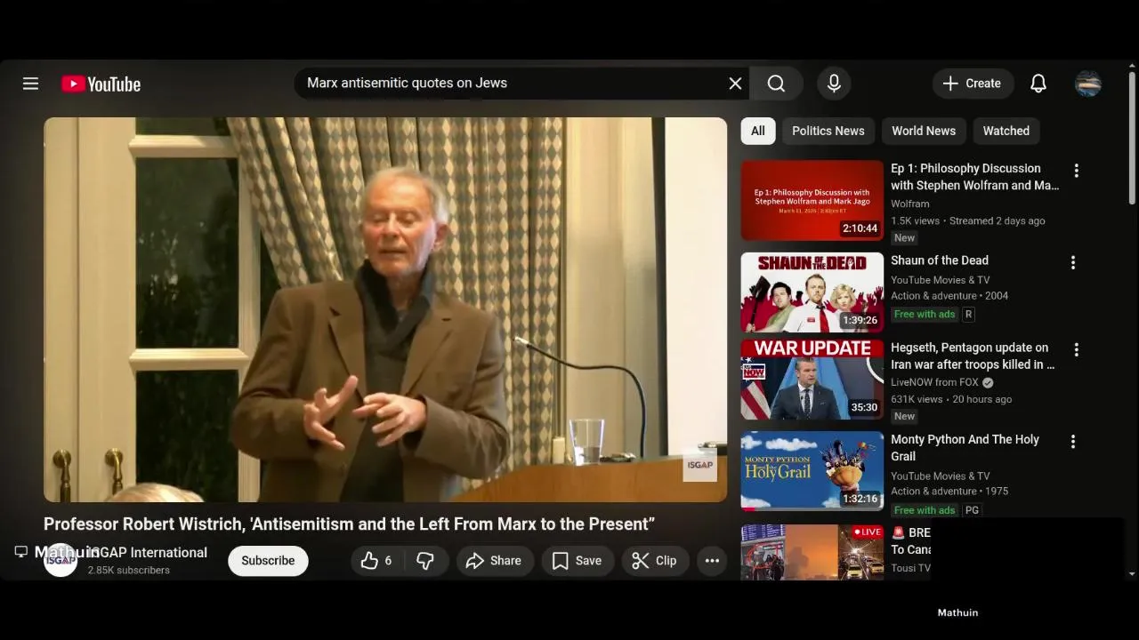Click the ISGAP watermark on video

(x=699, y=465)
